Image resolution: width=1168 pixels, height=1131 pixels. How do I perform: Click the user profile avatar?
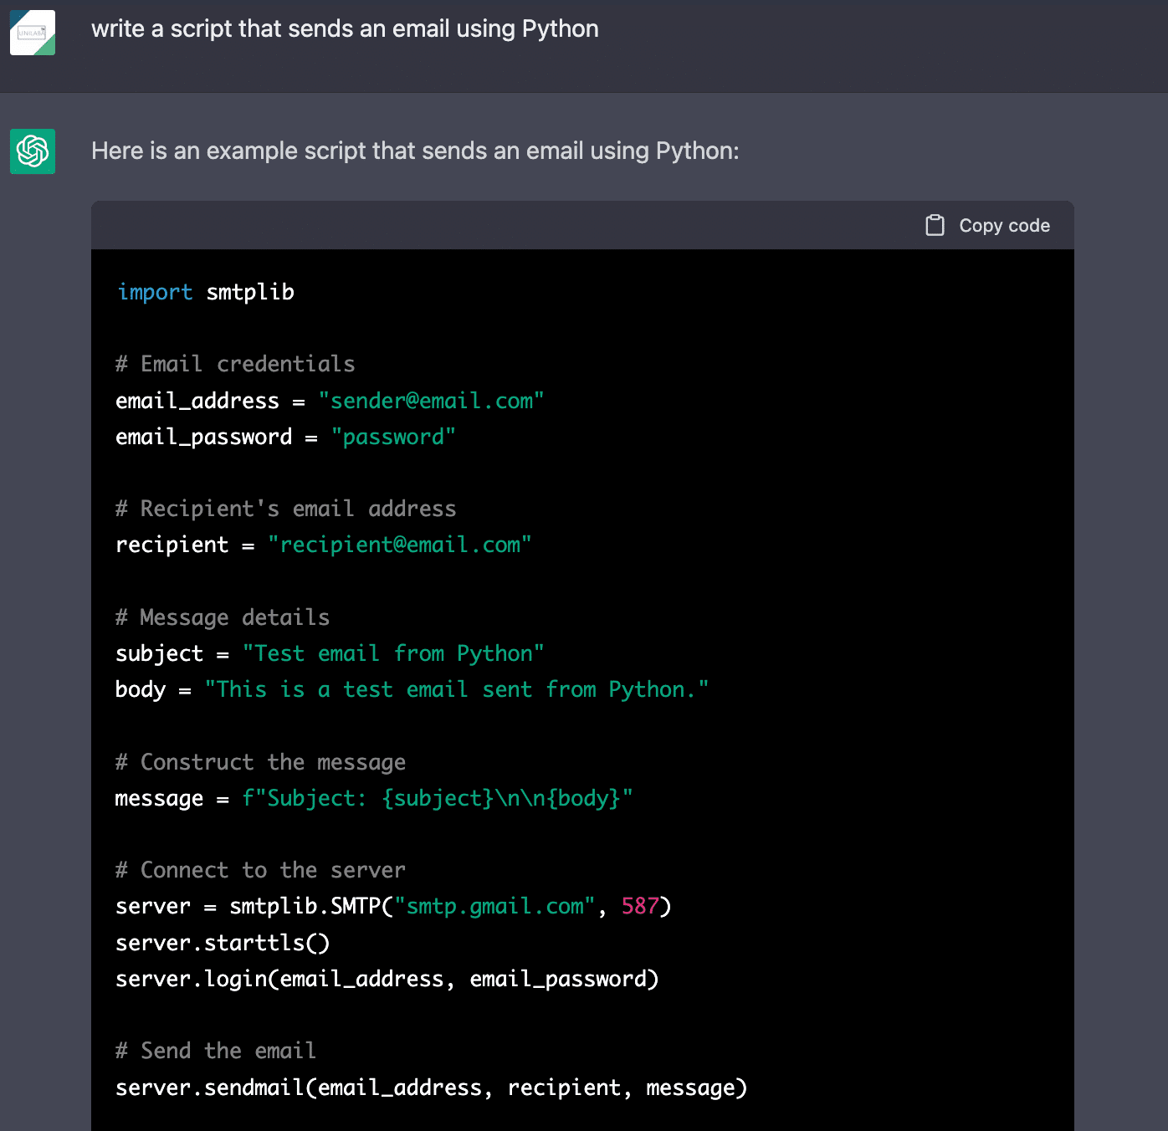[x=33, y=33]
